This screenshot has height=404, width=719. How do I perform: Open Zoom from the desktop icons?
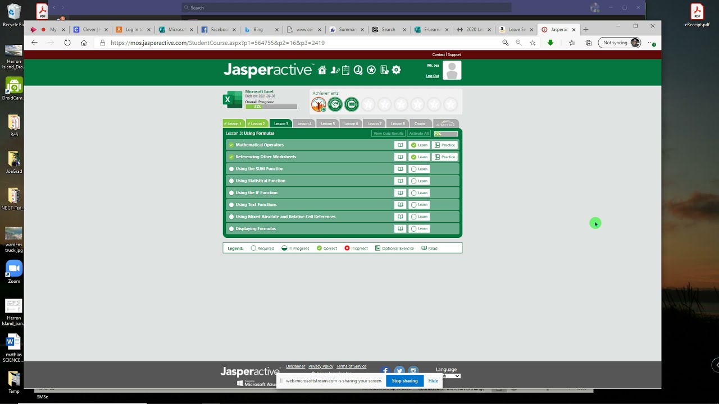coord(14,272)
